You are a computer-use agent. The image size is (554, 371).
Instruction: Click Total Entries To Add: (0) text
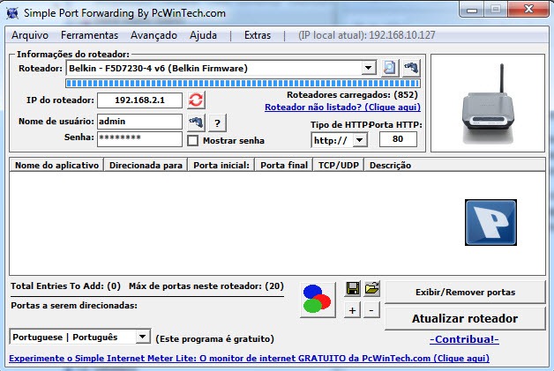[x=65, y=286]
